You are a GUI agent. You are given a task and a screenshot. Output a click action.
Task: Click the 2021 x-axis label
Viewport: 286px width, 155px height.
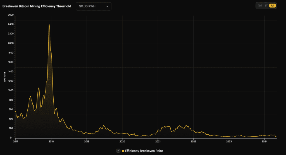point(158,142)
